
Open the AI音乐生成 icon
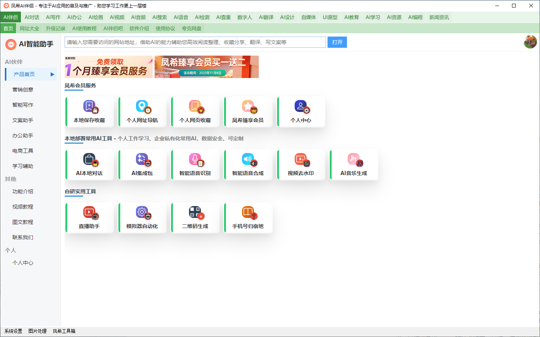(x=354, y=160)
